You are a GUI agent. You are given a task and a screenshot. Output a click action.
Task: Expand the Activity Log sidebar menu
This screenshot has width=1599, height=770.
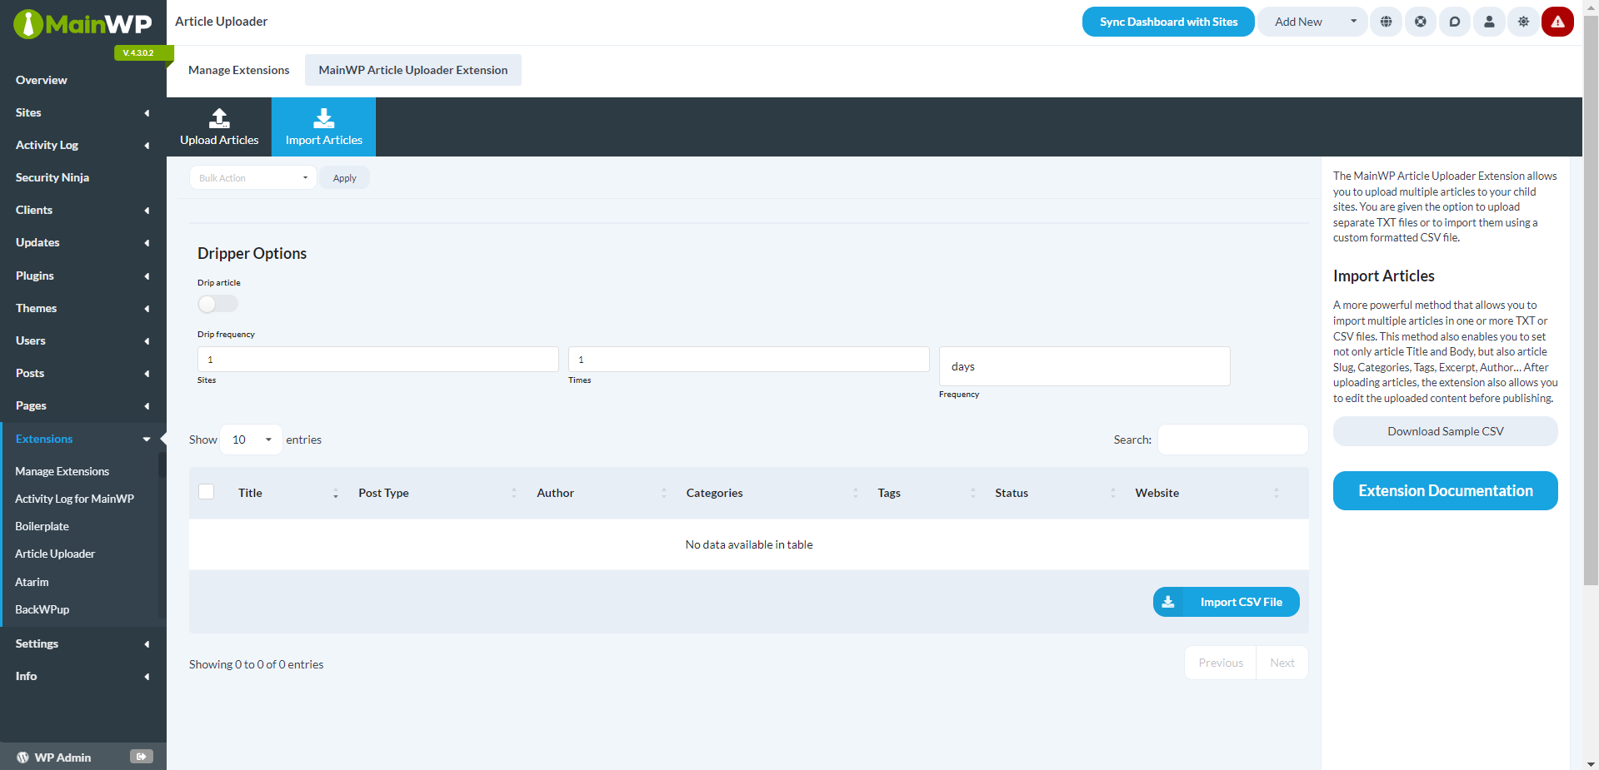tap(83, 145)
